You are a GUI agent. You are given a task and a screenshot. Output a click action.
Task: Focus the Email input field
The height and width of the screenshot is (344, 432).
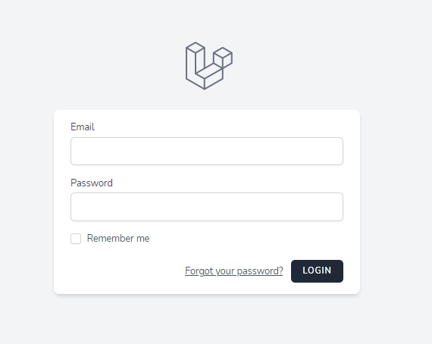207,152
